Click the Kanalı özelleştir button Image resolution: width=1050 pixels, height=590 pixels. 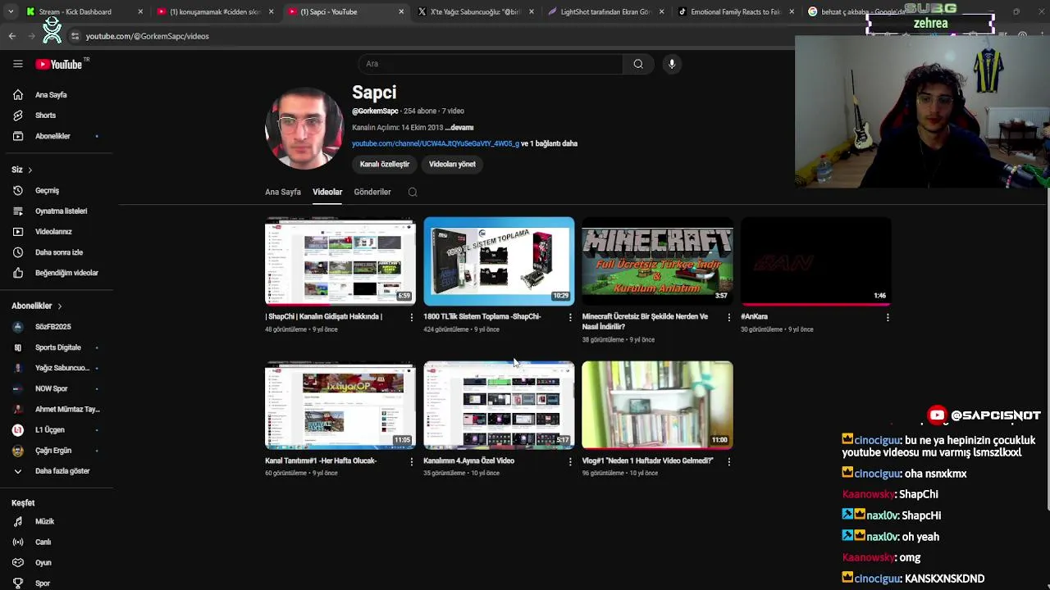tap(384, 164)
